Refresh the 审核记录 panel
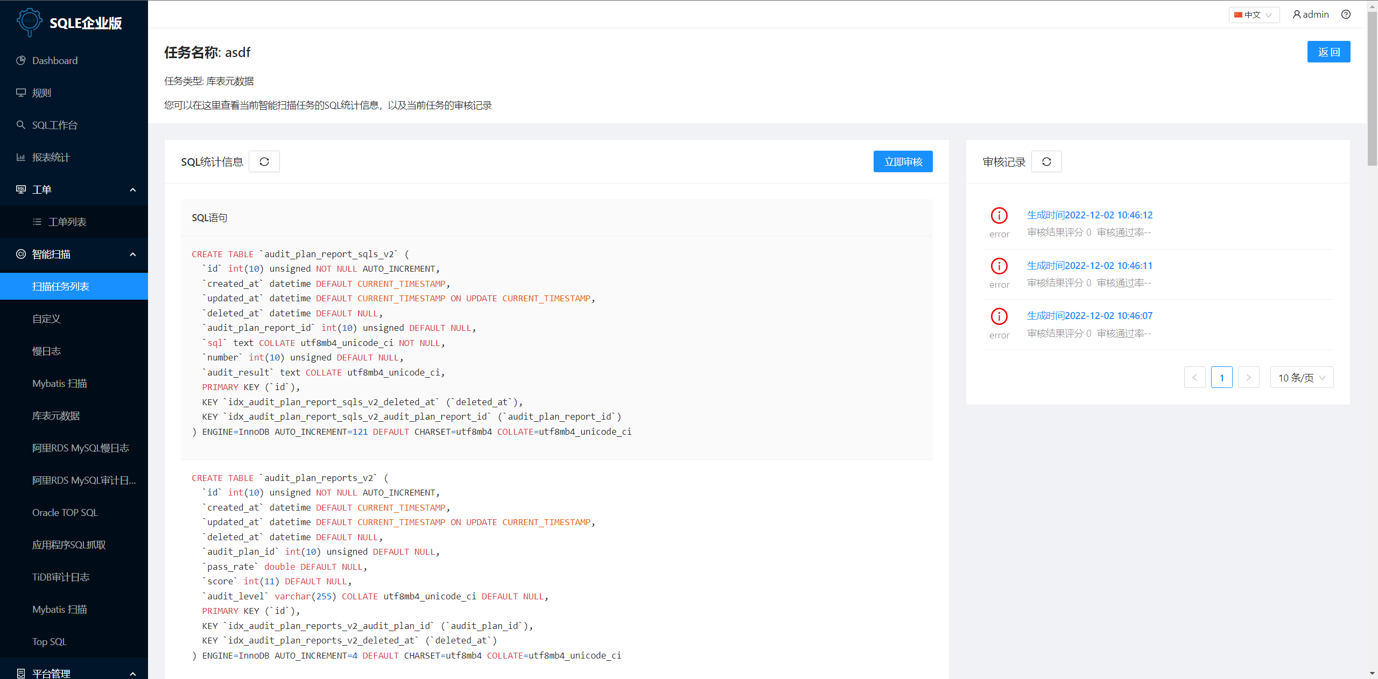The height and width of the screenshot is (679, 1378). 1046,161
